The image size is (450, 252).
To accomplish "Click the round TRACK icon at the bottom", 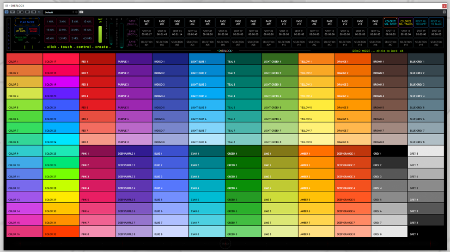I will click(x=225, y=244).
